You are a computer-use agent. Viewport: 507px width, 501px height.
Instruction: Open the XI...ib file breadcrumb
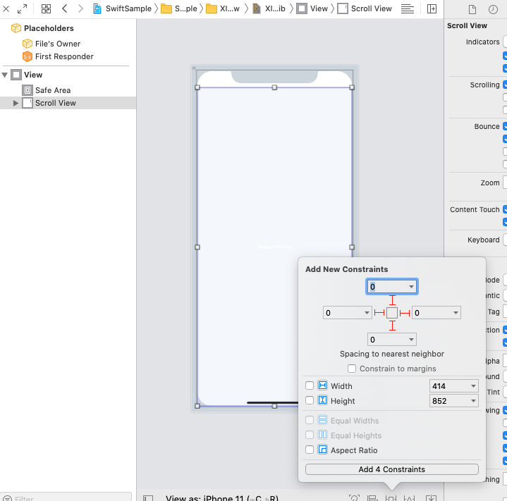[x=269, y=8]
